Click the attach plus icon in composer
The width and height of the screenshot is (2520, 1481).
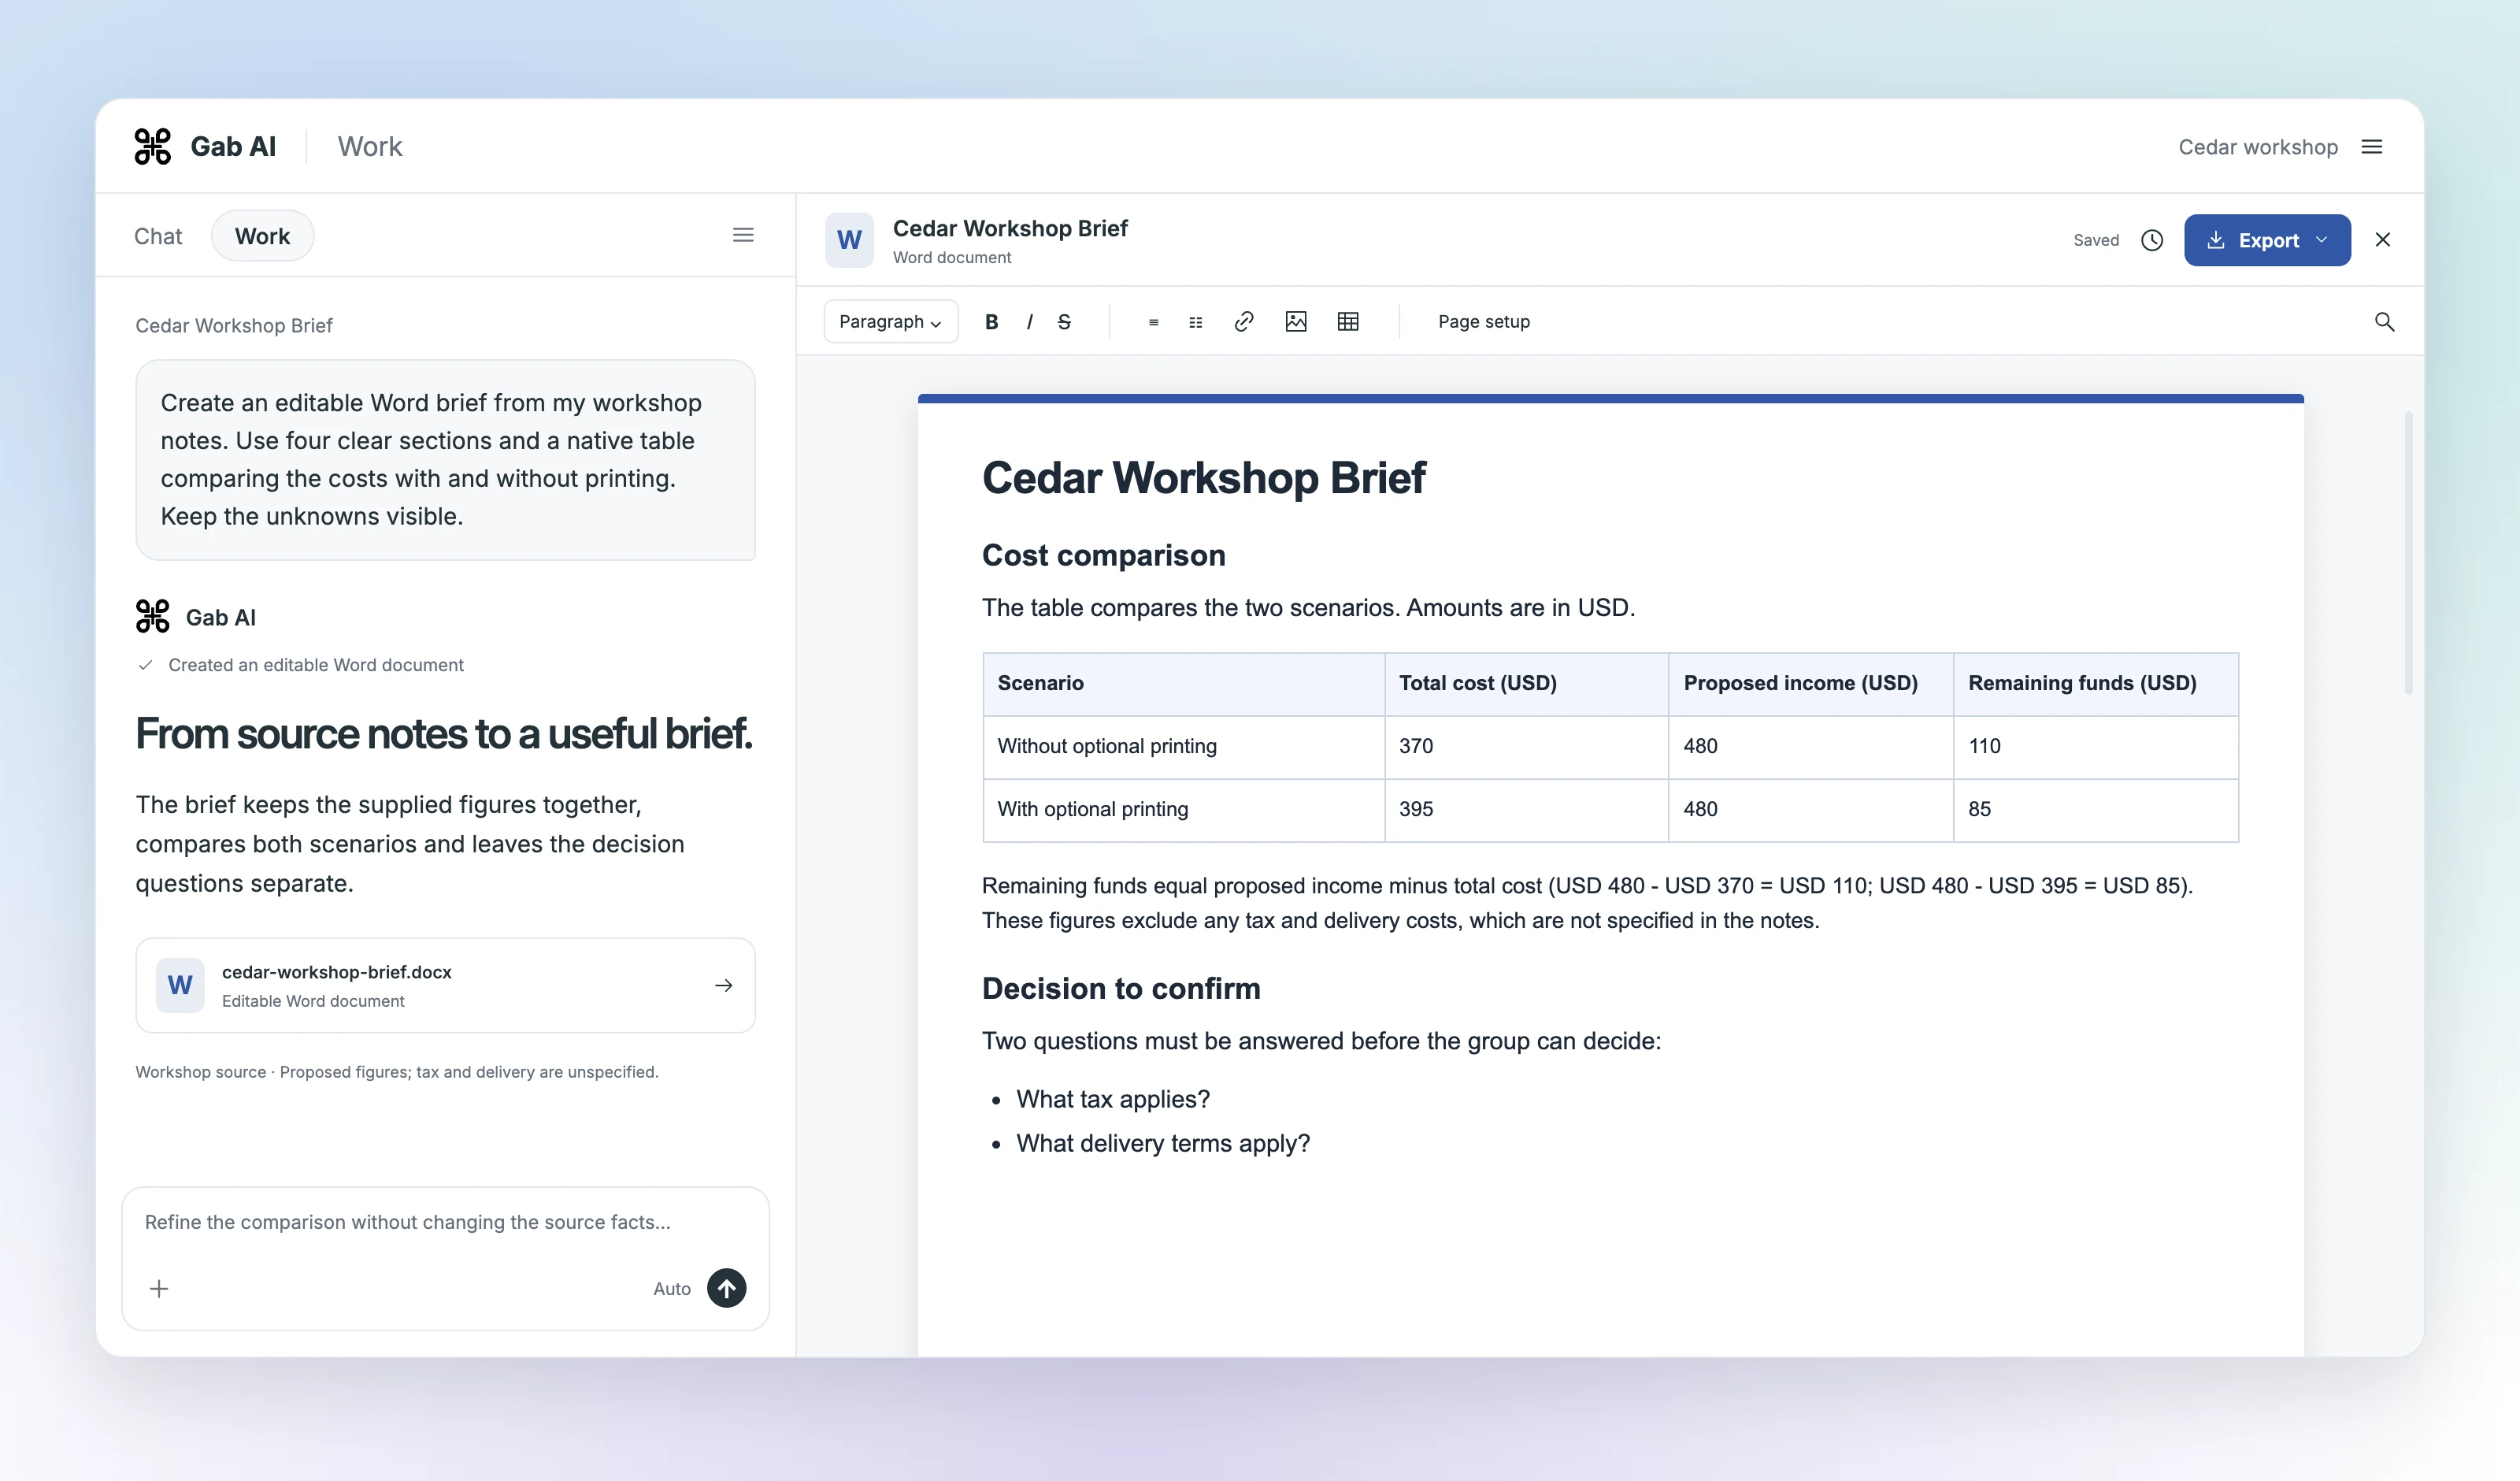tap(159, 1288)
